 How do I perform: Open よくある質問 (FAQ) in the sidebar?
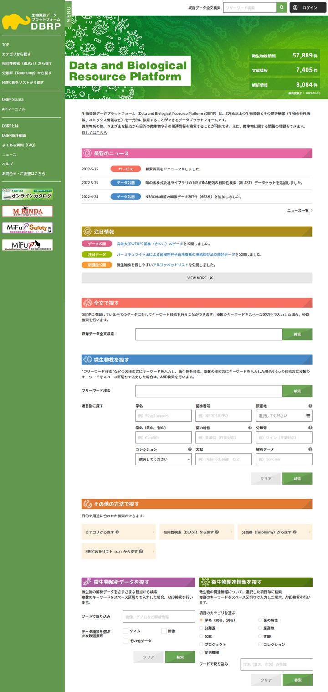point(18,145)
